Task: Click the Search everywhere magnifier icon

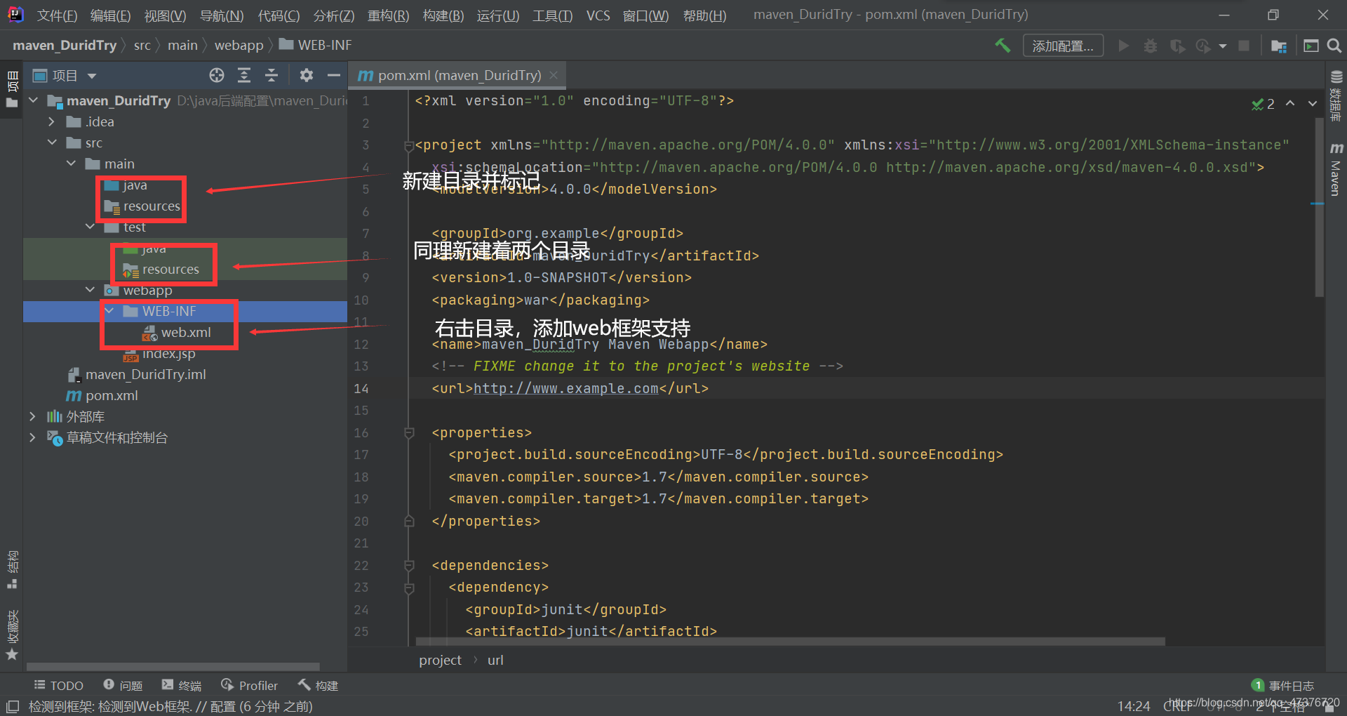Action: (x=1334, y=46)
